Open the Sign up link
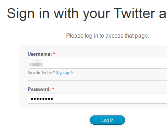The height and width of the screenshot is (135, 167). pos(63,72)
